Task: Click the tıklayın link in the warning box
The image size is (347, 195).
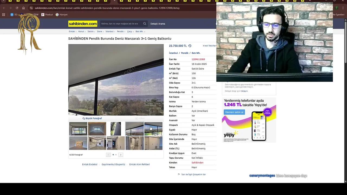Action: tap(244, 91)
